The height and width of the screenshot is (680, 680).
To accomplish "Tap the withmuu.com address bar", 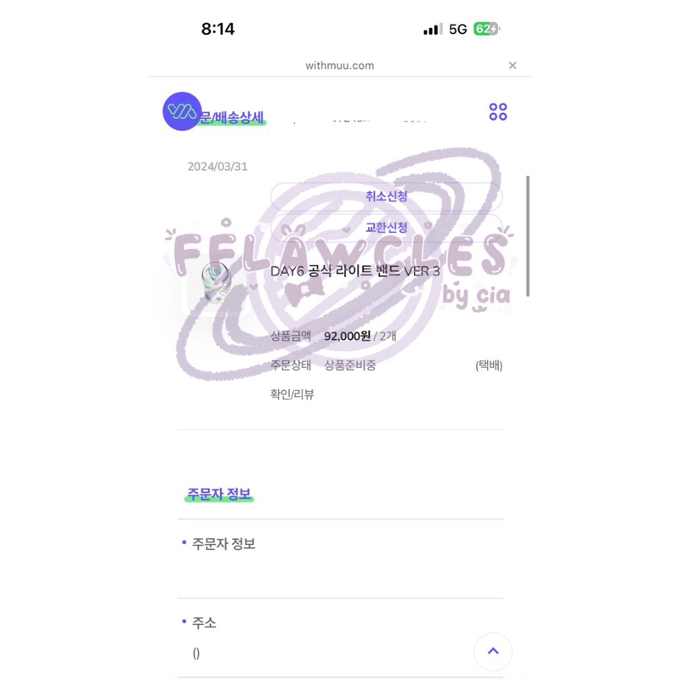I will [x=339, y=65].
